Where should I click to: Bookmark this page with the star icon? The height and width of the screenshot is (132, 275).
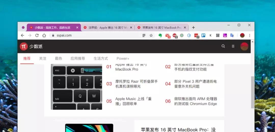coord(151,35)
